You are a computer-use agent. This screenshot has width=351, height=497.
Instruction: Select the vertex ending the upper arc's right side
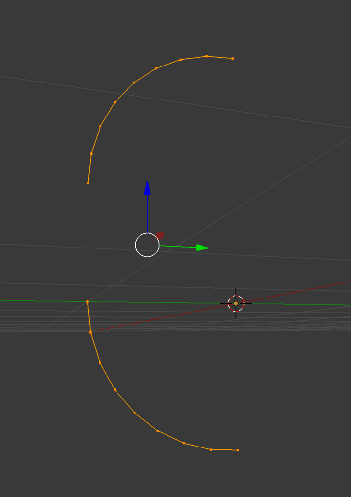point(233,59)
